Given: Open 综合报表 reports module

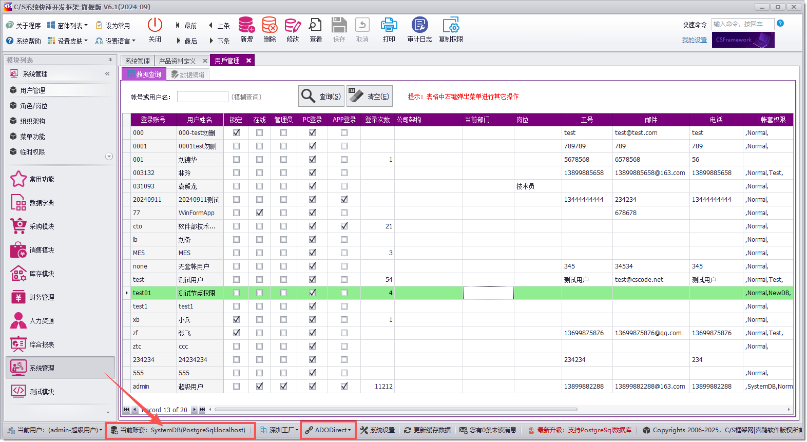Looking at the screenshot, I should [x=32, y=344].
